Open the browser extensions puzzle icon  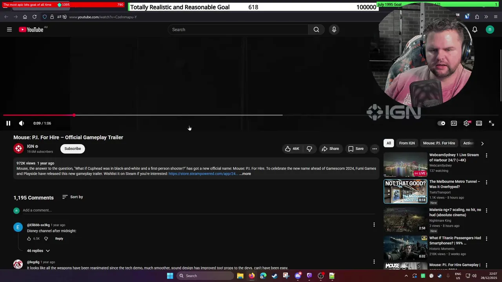[x=477, y=17]
